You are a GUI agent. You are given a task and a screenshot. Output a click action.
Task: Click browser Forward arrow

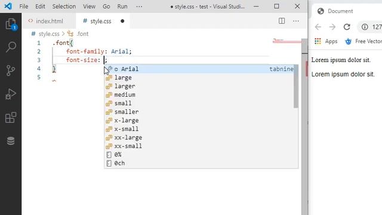pos(332,27)
